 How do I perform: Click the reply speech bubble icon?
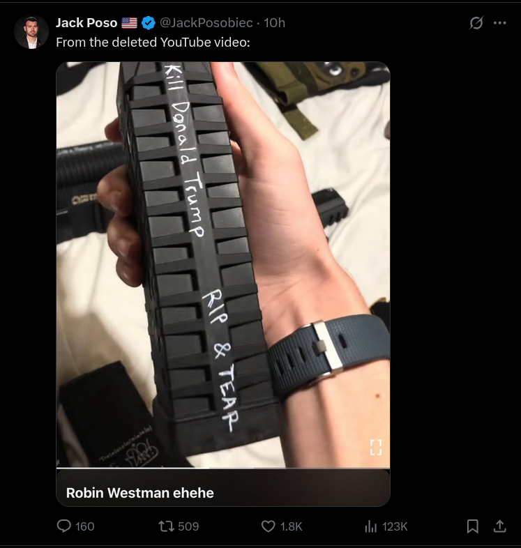(x=63, y=526)
